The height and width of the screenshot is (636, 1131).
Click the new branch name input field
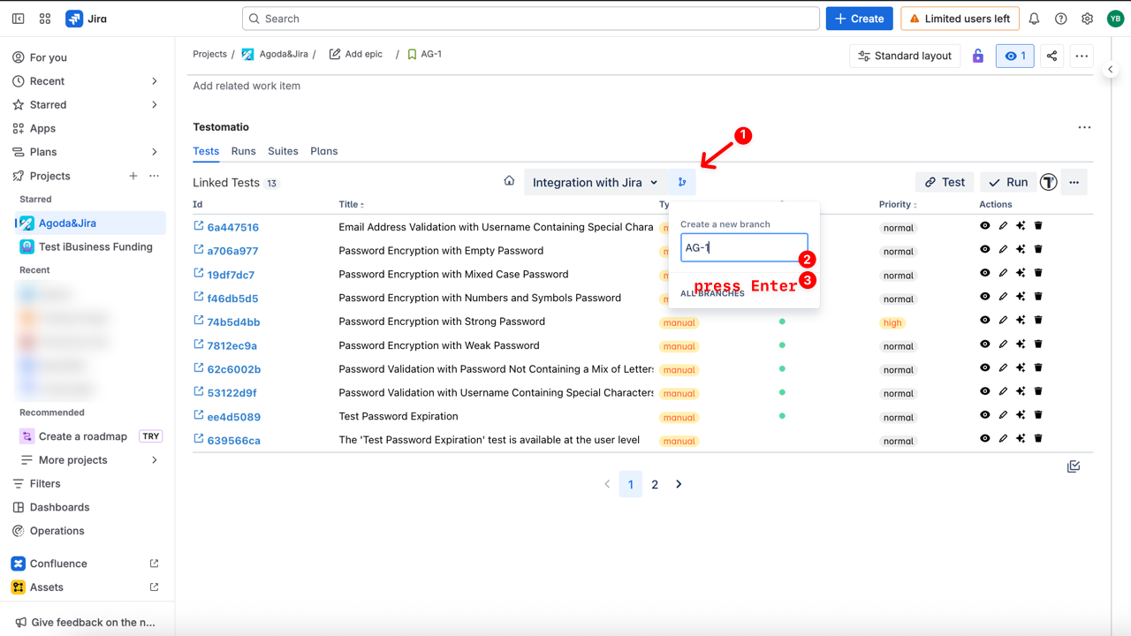744,247
